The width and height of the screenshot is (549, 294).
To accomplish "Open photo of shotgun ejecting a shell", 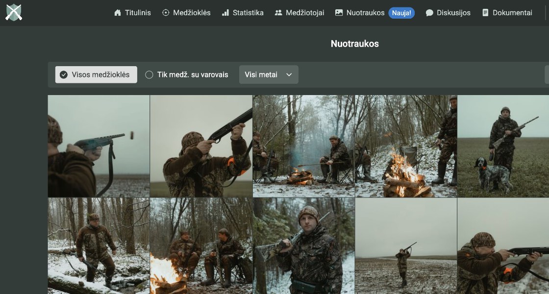I will (99, 146).
